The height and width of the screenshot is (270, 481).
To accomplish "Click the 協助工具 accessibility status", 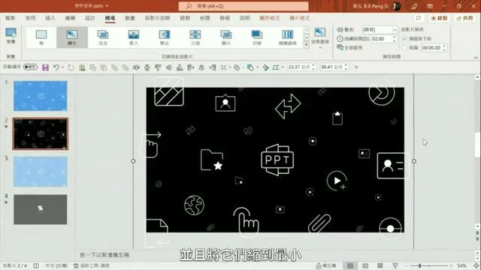I will click(x=92, y=265).
